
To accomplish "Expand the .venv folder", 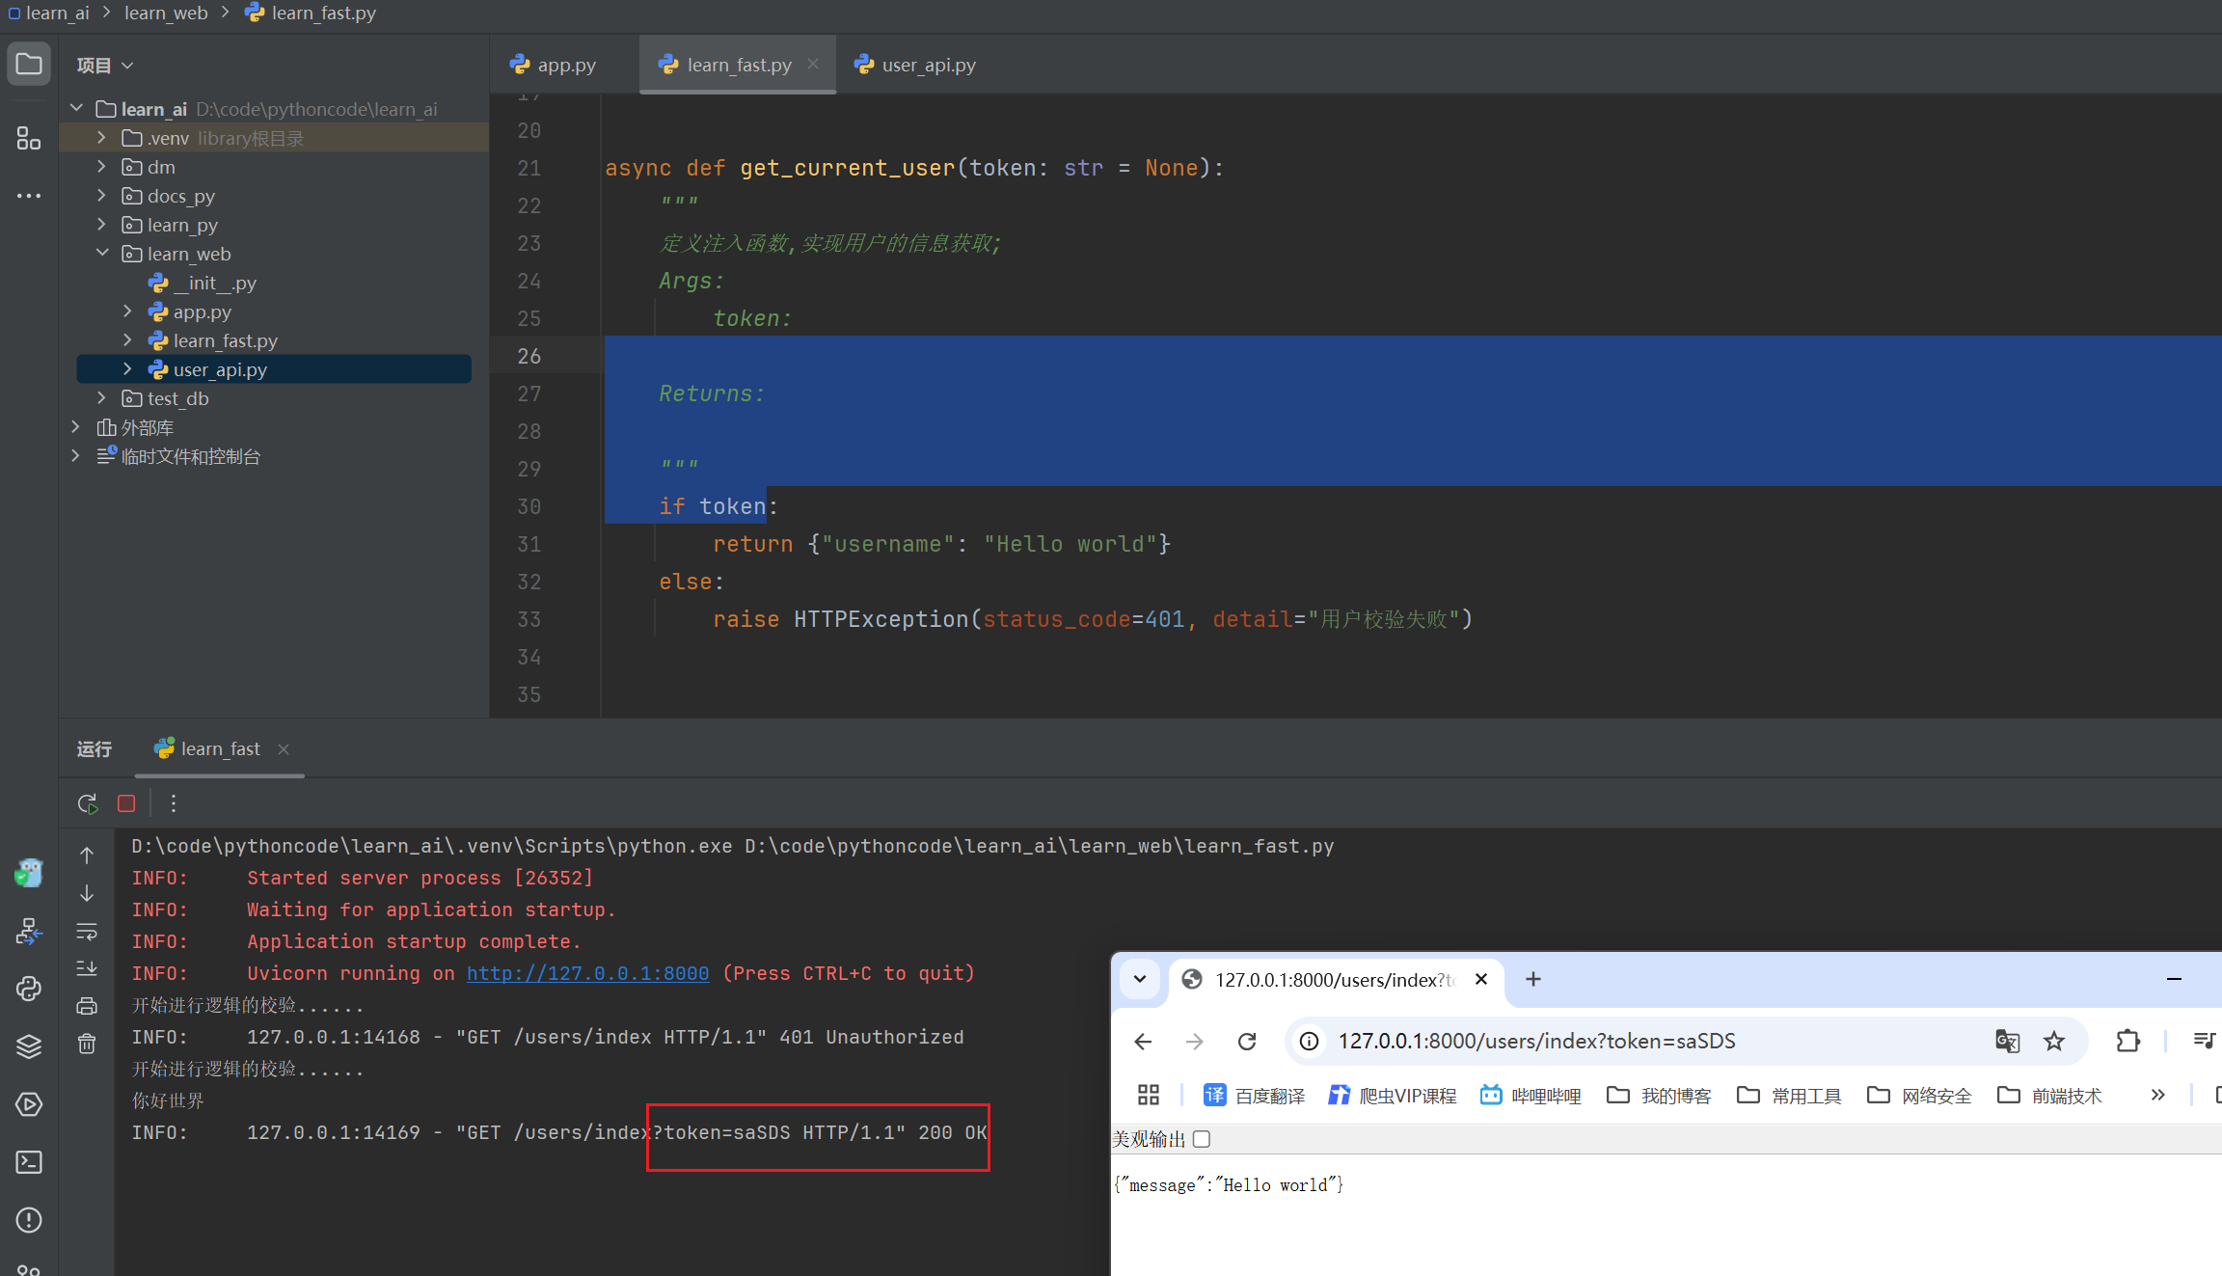I will coord(101,138).
